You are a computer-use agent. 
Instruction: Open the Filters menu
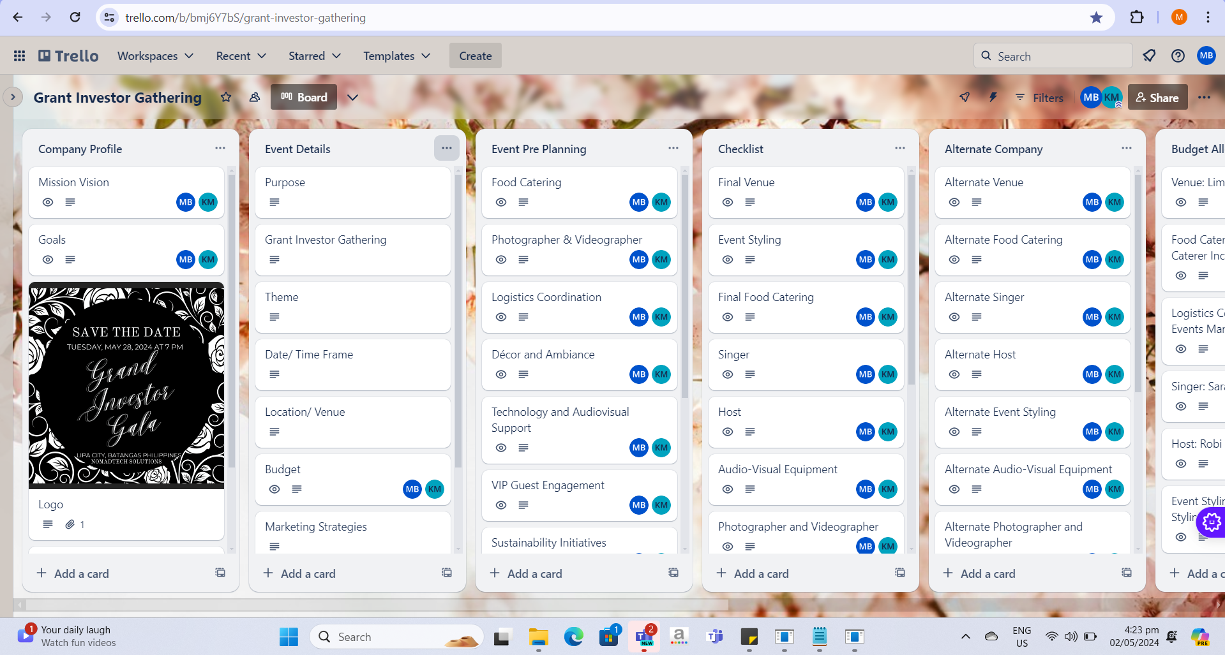(1039, 98)
